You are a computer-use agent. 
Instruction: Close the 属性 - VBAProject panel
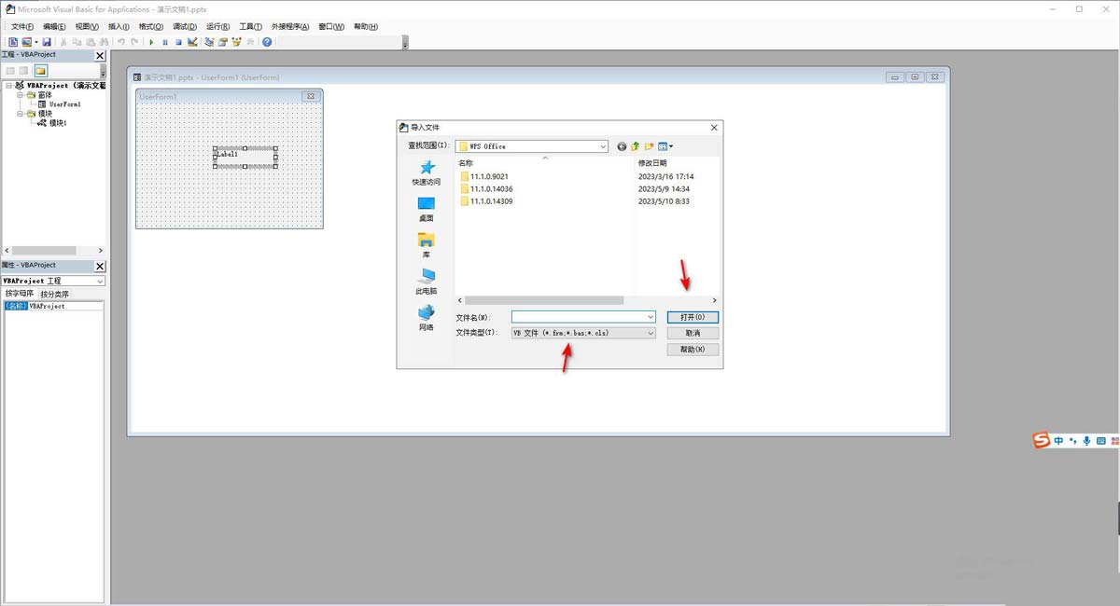(100, 267)
